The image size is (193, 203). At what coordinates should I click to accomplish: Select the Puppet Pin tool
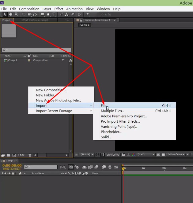coord(87,14)
